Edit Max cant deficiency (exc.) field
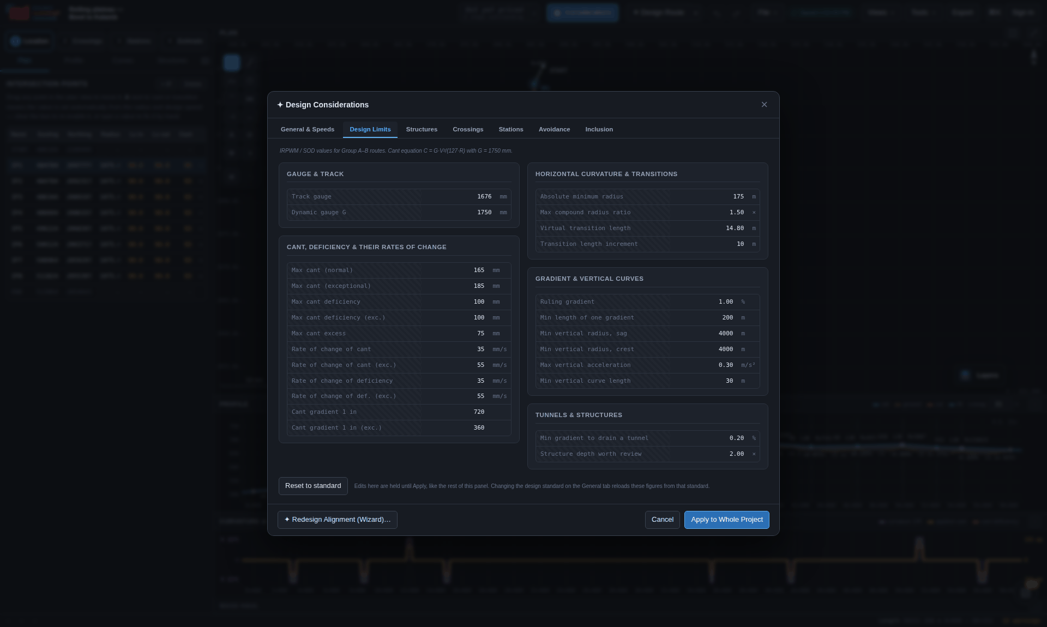1047x627 pixels. click(x=455, y=318)
